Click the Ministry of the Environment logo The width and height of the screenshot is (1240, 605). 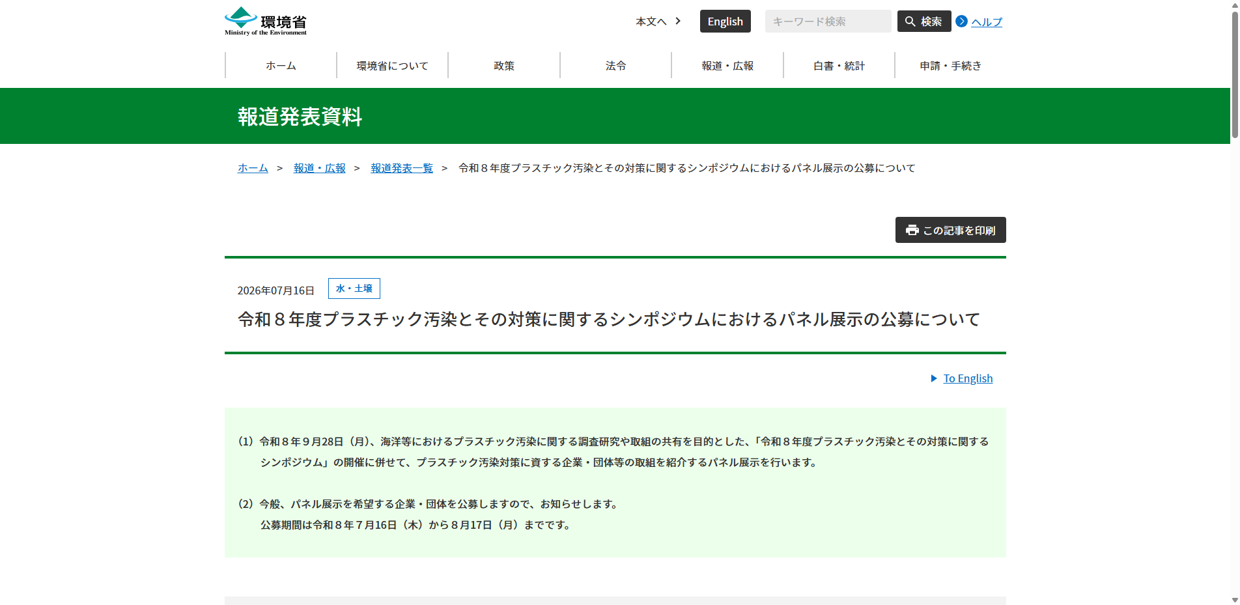click(x=266, y=21)
